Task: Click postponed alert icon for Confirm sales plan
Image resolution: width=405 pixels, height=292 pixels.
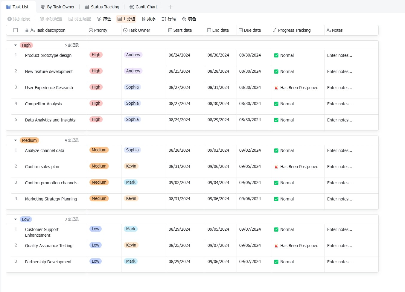Action: click(276, 167)
